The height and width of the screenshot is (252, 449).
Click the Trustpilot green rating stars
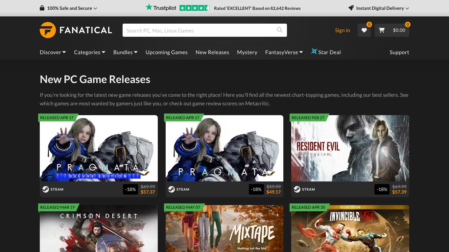pos(195,8)
